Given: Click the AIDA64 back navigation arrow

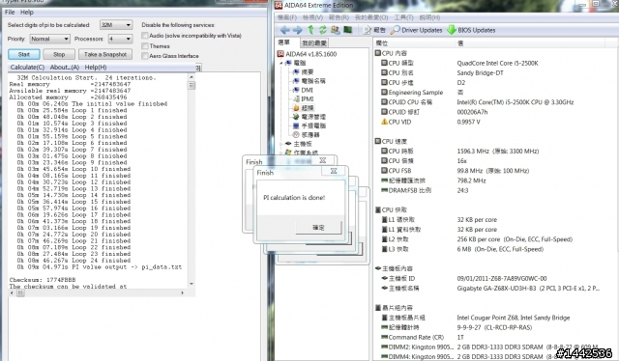Looking at the screenshot, I should (284, 30).
